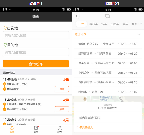This screenshot has height=135, width=144.
Task: Tap the 紫光信息港-西门 origin row
Action: point(108,118)
